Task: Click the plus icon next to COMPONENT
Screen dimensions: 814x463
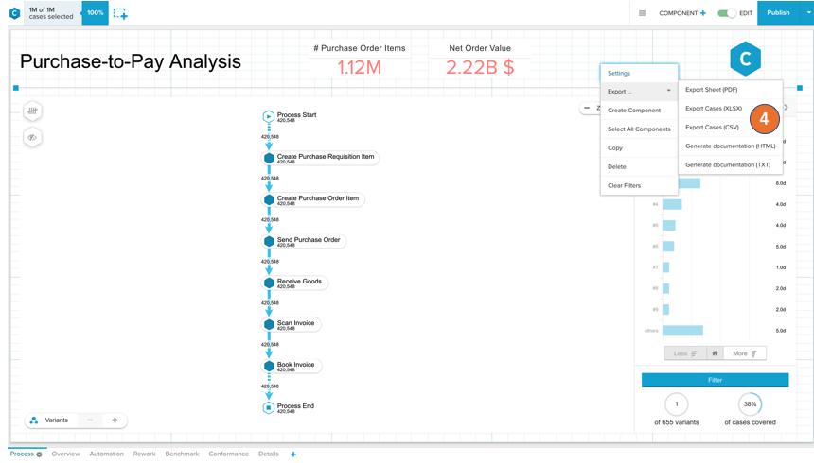Action: click(703, 13)
